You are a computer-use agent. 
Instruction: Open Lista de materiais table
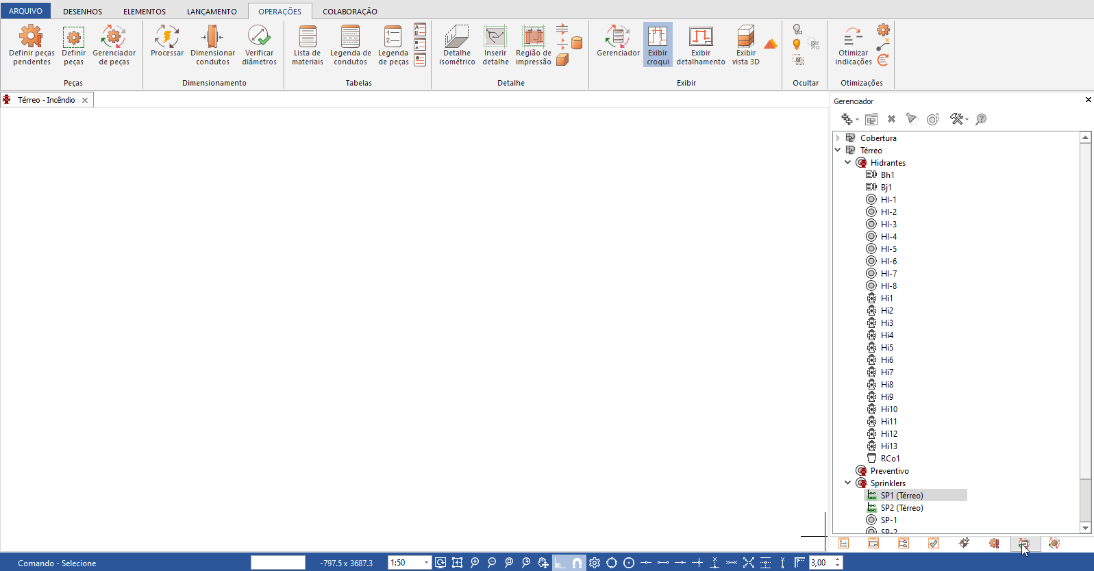(307, 45)
